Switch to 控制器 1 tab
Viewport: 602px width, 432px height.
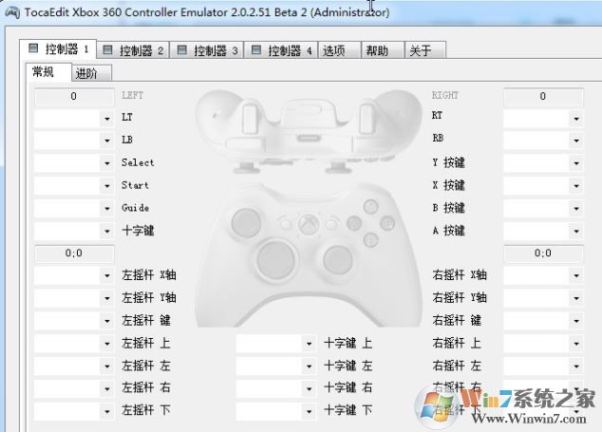click(x=58, y=49)
